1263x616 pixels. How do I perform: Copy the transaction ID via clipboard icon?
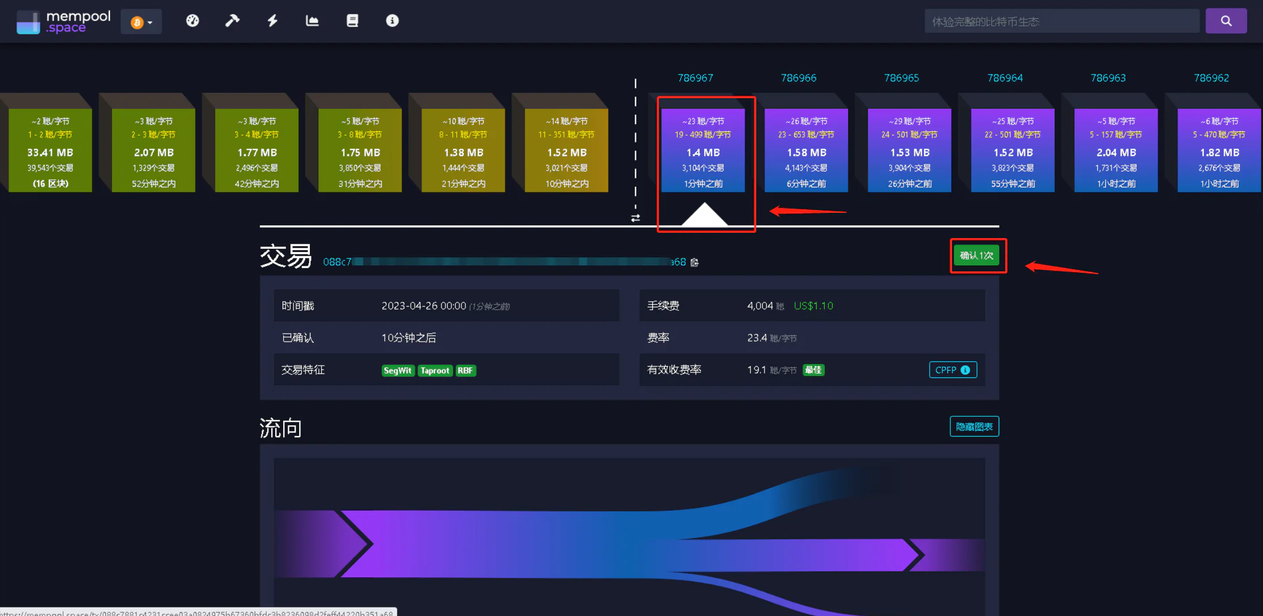pos(694,262)
